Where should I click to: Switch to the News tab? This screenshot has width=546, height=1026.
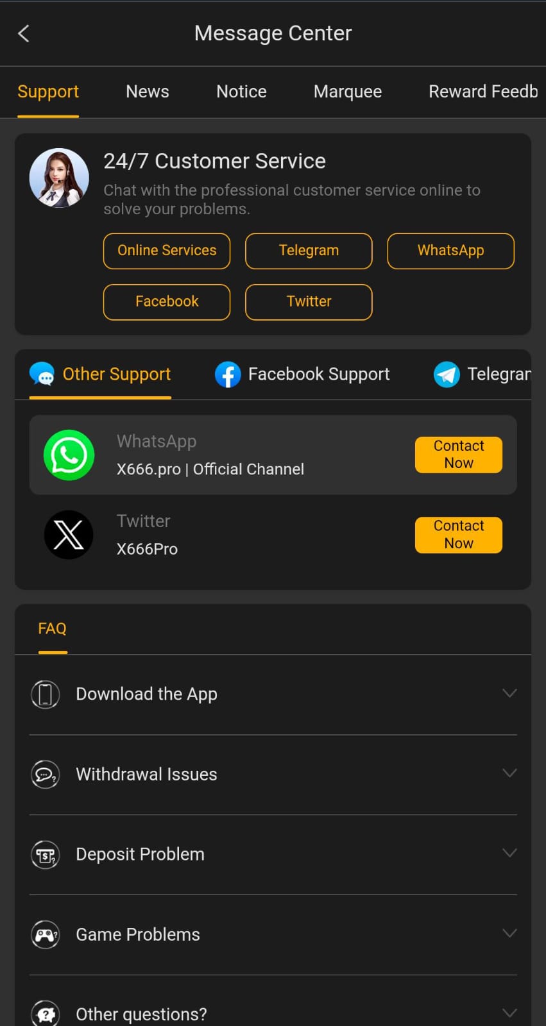[x=148, y=92]
